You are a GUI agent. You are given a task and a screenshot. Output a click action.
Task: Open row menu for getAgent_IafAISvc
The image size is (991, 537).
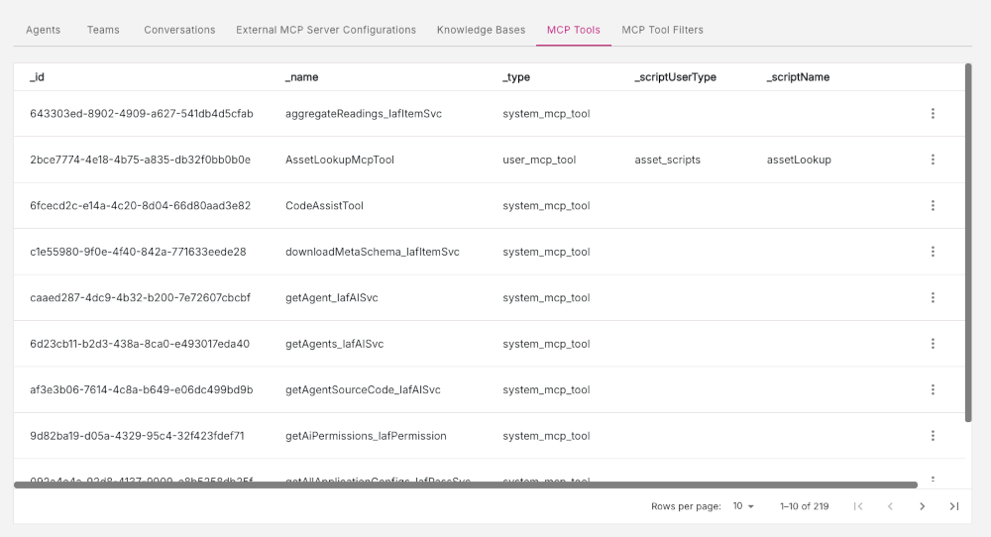point(933,297)
